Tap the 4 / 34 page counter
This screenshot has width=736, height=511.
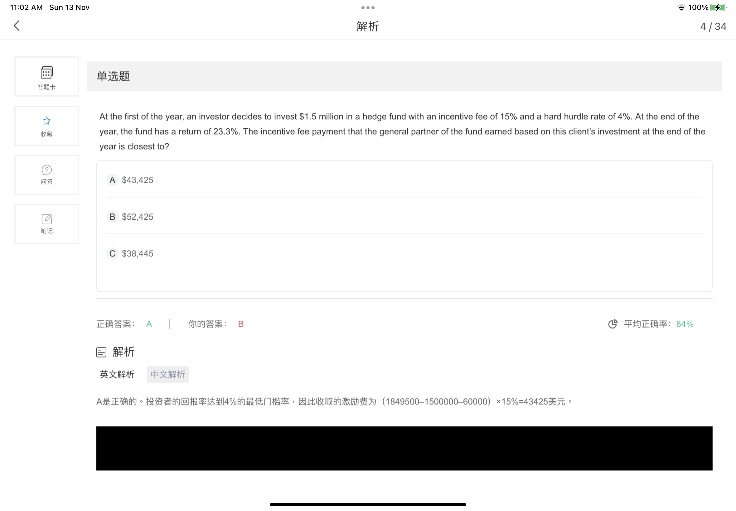pos(713,26)
